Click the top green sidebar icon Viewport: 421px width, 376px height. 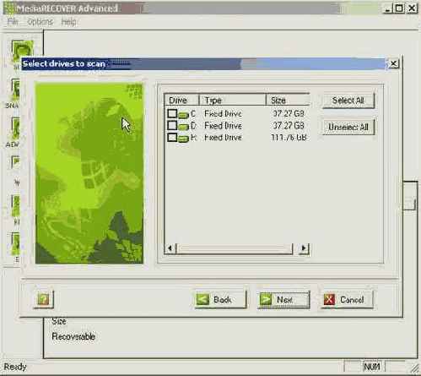point(22,50)
